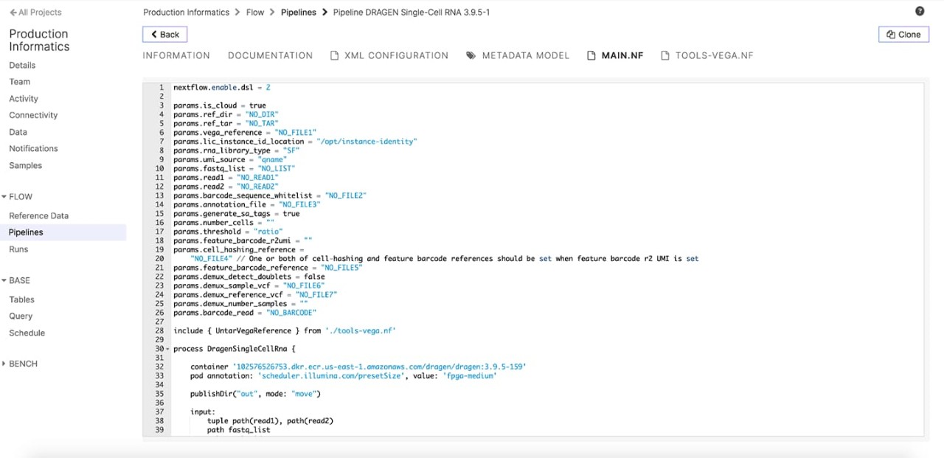The width and height of the screenshot is (944, 458).
Task: Switch to the INFORMATION tab
Action: tap(176, 55)
